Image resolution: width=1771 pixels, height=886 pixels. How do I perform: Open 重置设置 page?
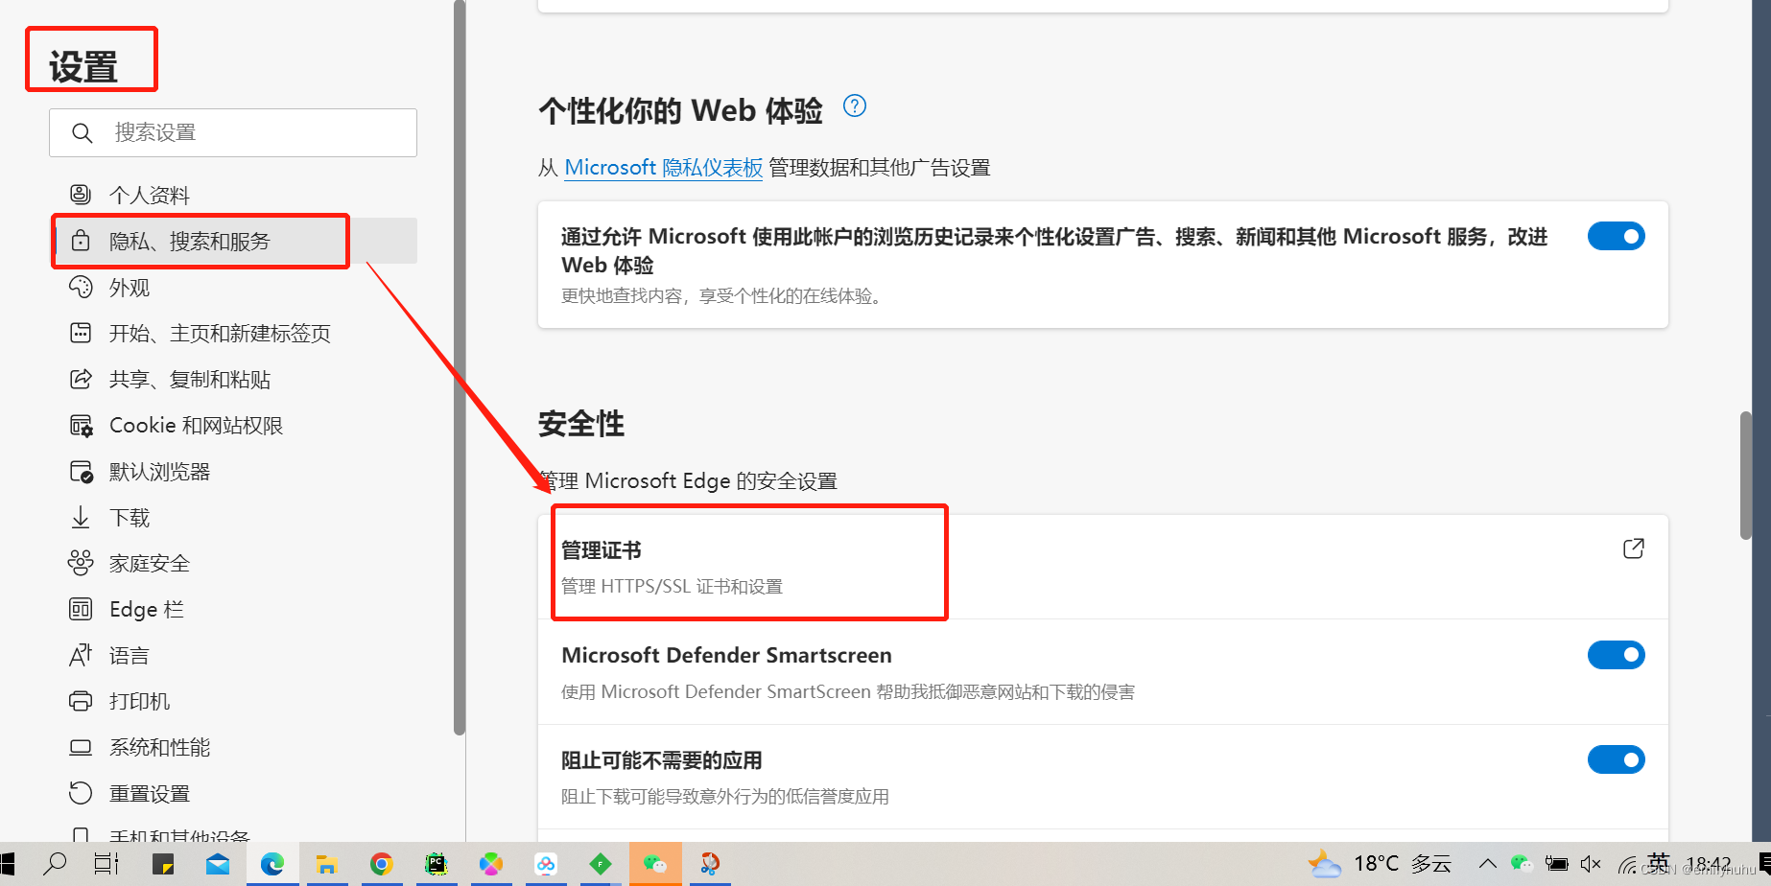149,794
